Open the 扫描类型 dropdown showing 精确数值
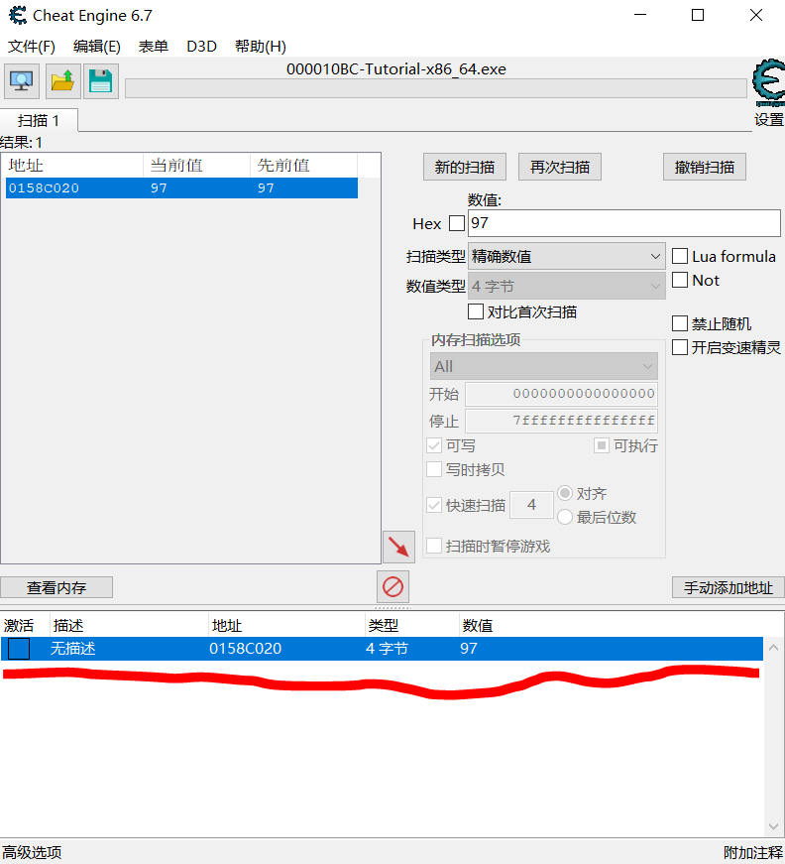 566,256
